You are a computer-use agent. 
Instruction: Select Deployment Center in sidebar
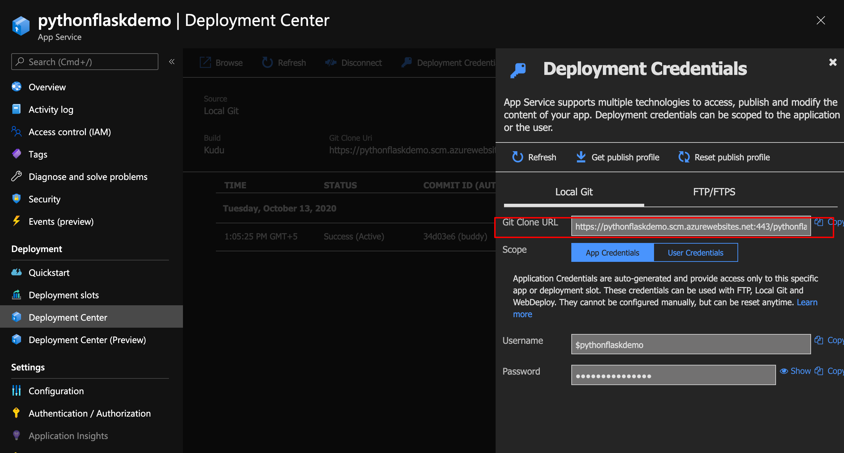pyautogui.click(x=91, y=317)
